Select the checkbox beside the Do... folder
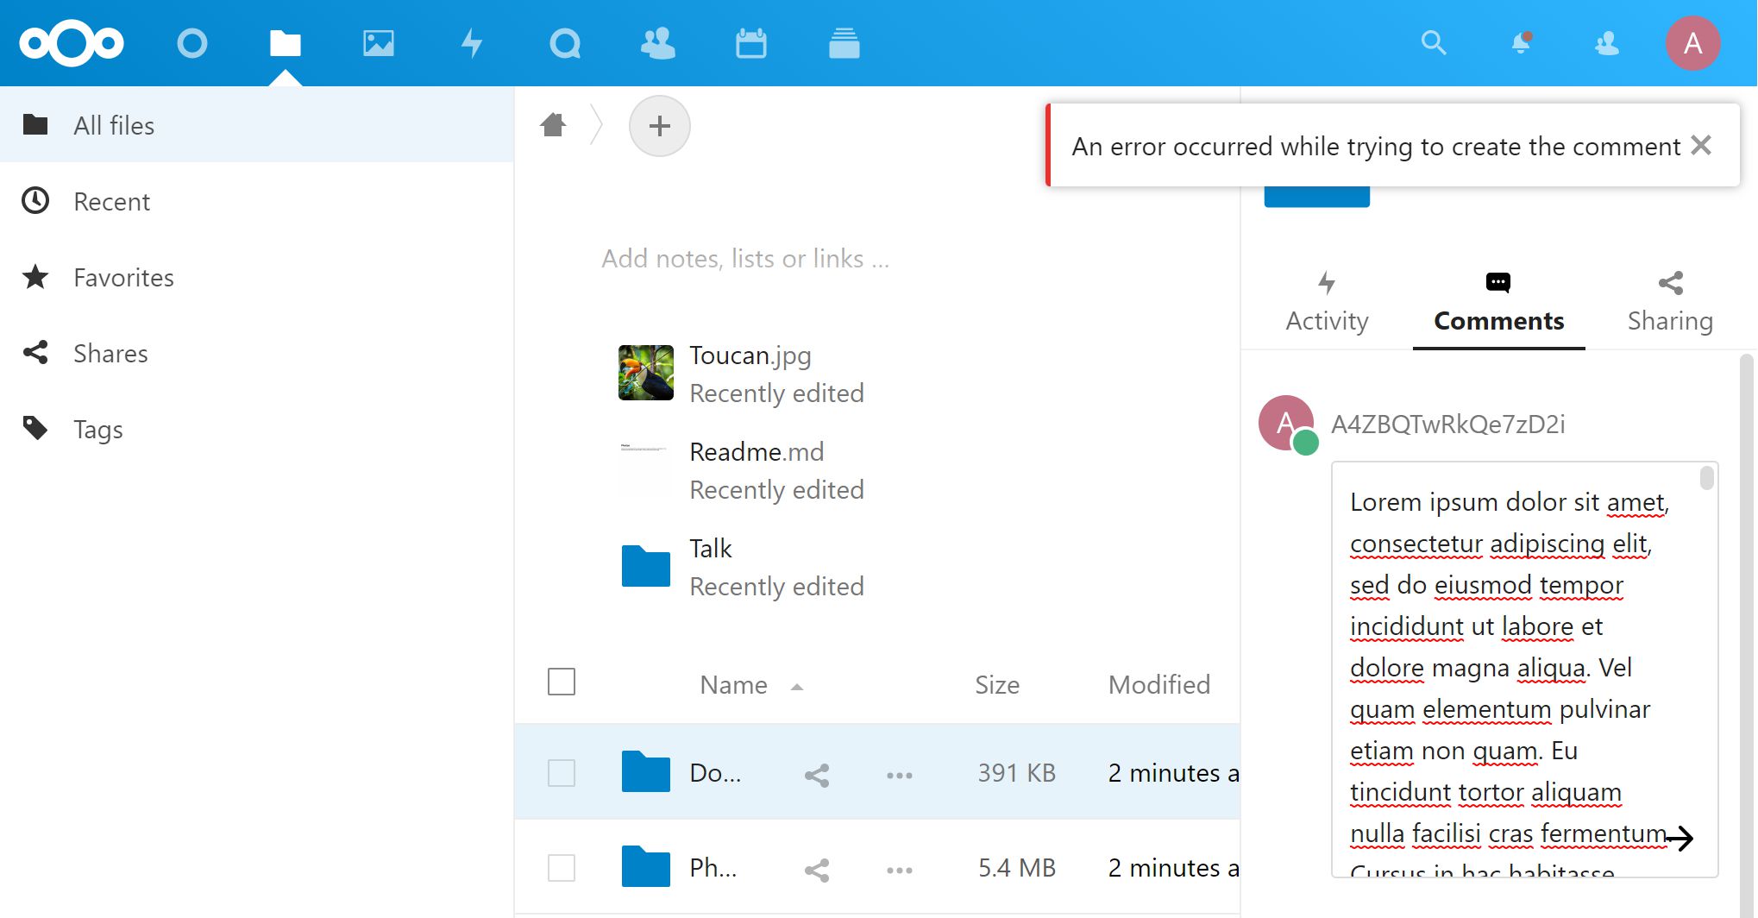 click(561, 773)
